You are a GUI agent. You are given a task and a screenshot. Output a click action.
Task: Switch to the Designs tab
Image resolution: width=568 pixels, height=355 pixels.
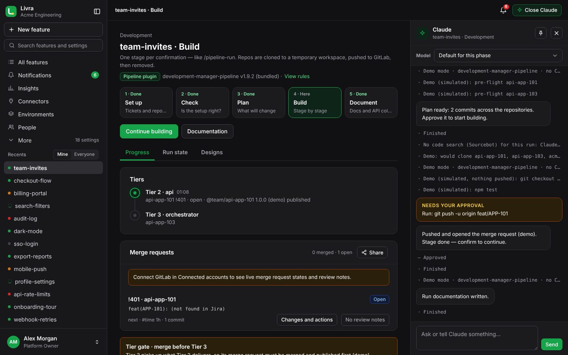pyautogui.click(x=212, y=152)
